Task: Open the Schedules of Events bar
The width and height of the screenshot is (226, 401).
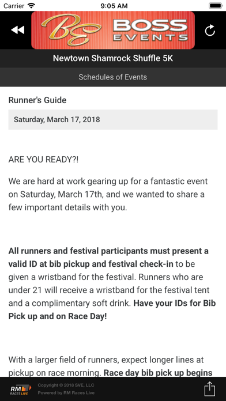Action: pyautogui.click(x=113, y=77)
